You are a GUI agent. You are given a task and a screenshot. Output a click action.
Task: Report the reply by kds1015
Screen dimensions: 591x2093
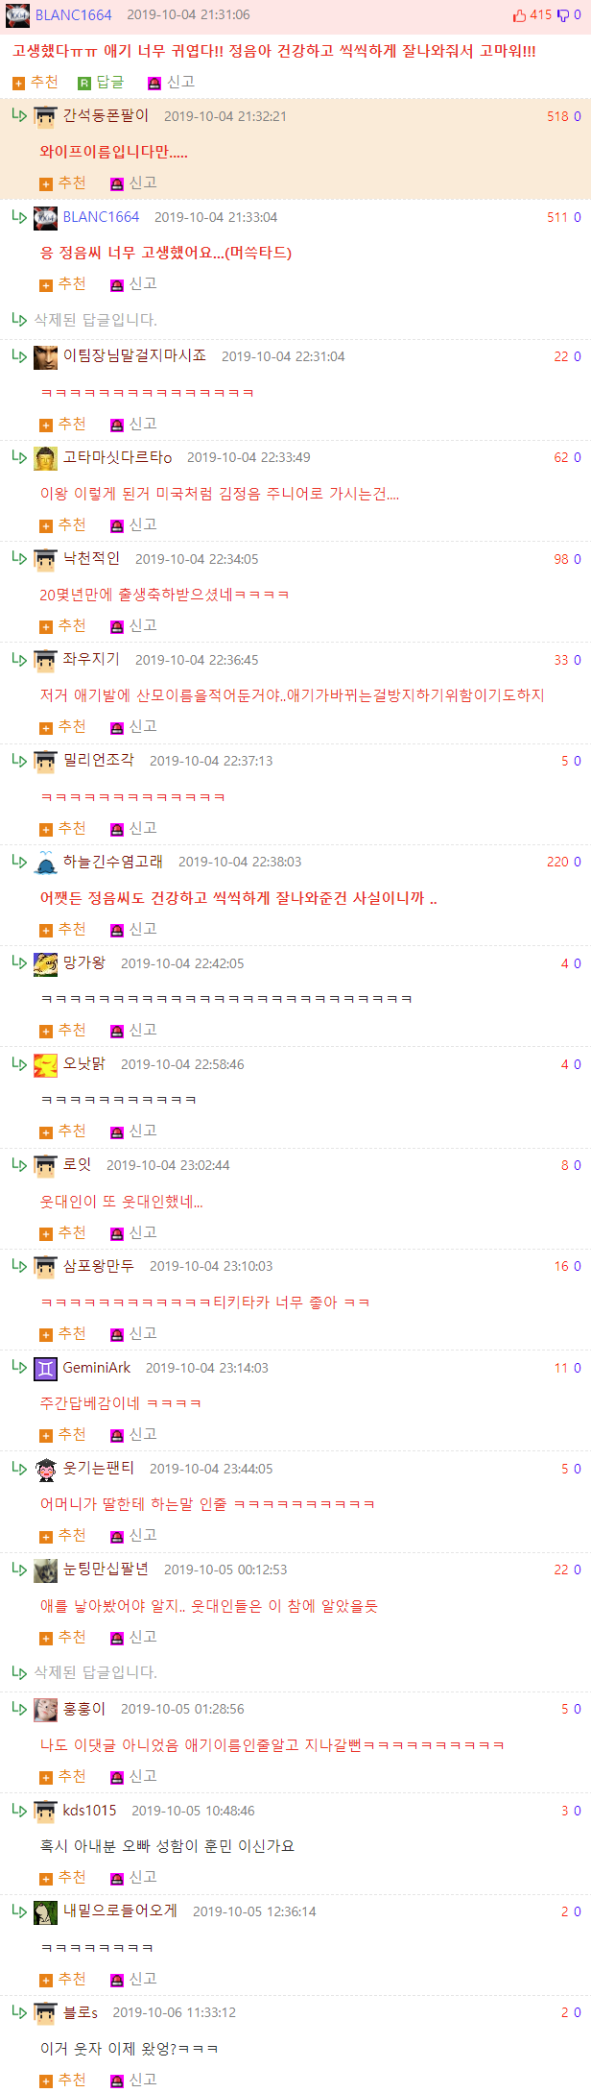point(133,1878)
